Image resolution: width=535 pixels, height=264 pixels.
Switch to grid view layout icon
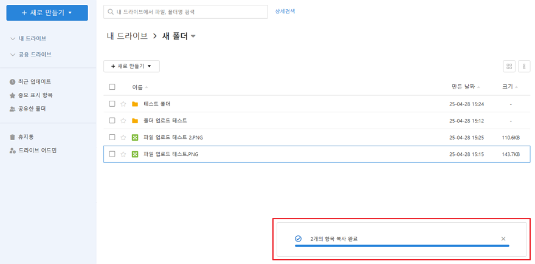[509, 66]
